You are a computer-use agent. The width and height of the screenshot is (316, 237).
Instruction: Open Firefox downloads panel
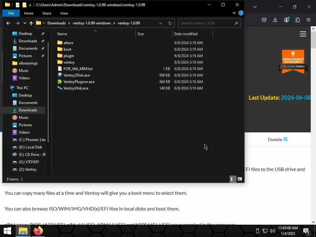point(275,20)
